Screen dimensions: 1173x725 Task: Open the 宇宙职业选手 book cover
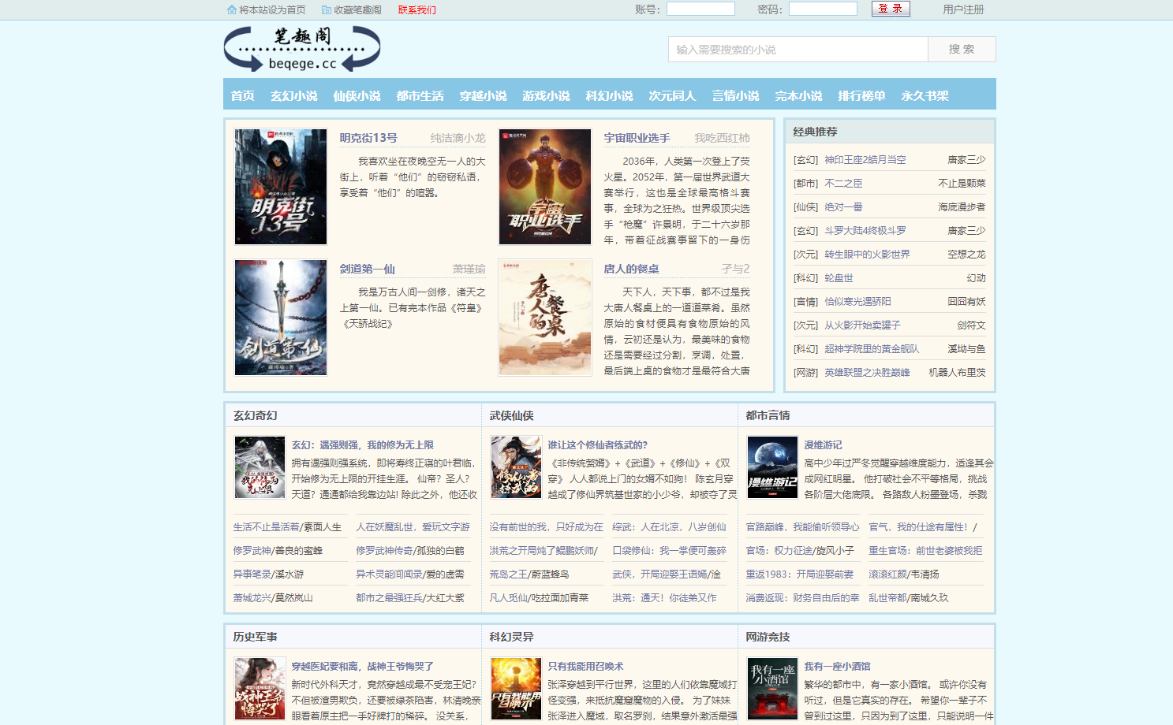pyautogui.click(x=545, y=187)
